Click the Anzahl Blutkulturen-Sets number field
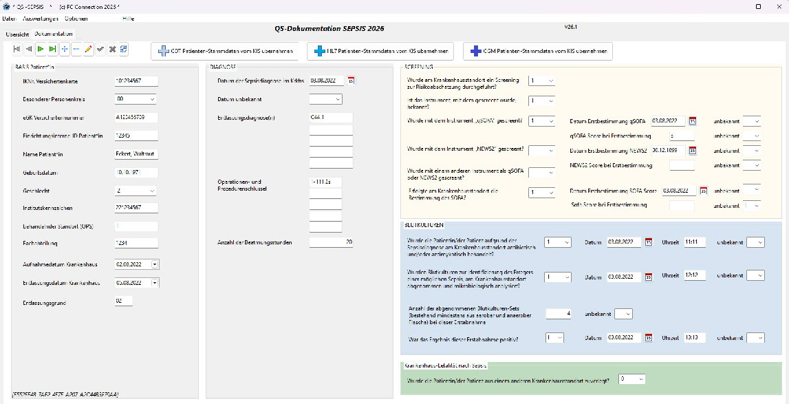789x404 pixels. pos(558,314)
